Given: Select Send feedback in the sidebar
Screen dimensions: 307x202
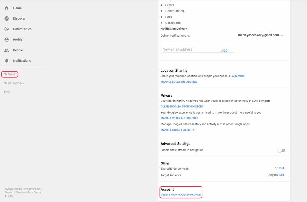Looking at the screenshot, I should 14,83.
